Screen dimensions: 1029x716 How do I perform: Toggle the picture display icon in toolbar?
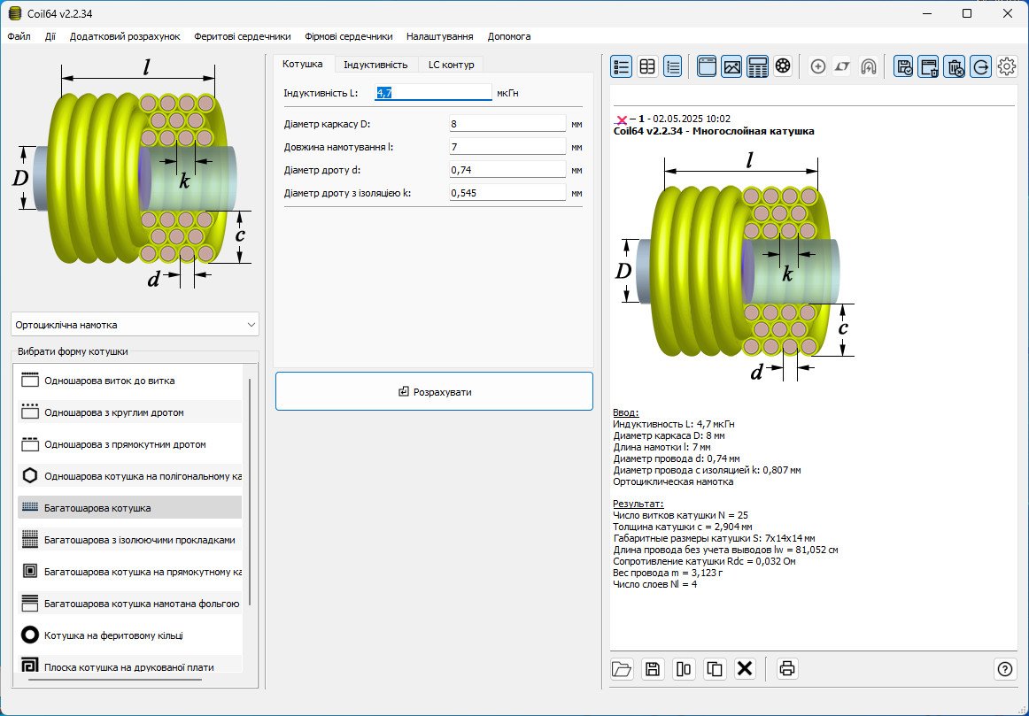731,66
